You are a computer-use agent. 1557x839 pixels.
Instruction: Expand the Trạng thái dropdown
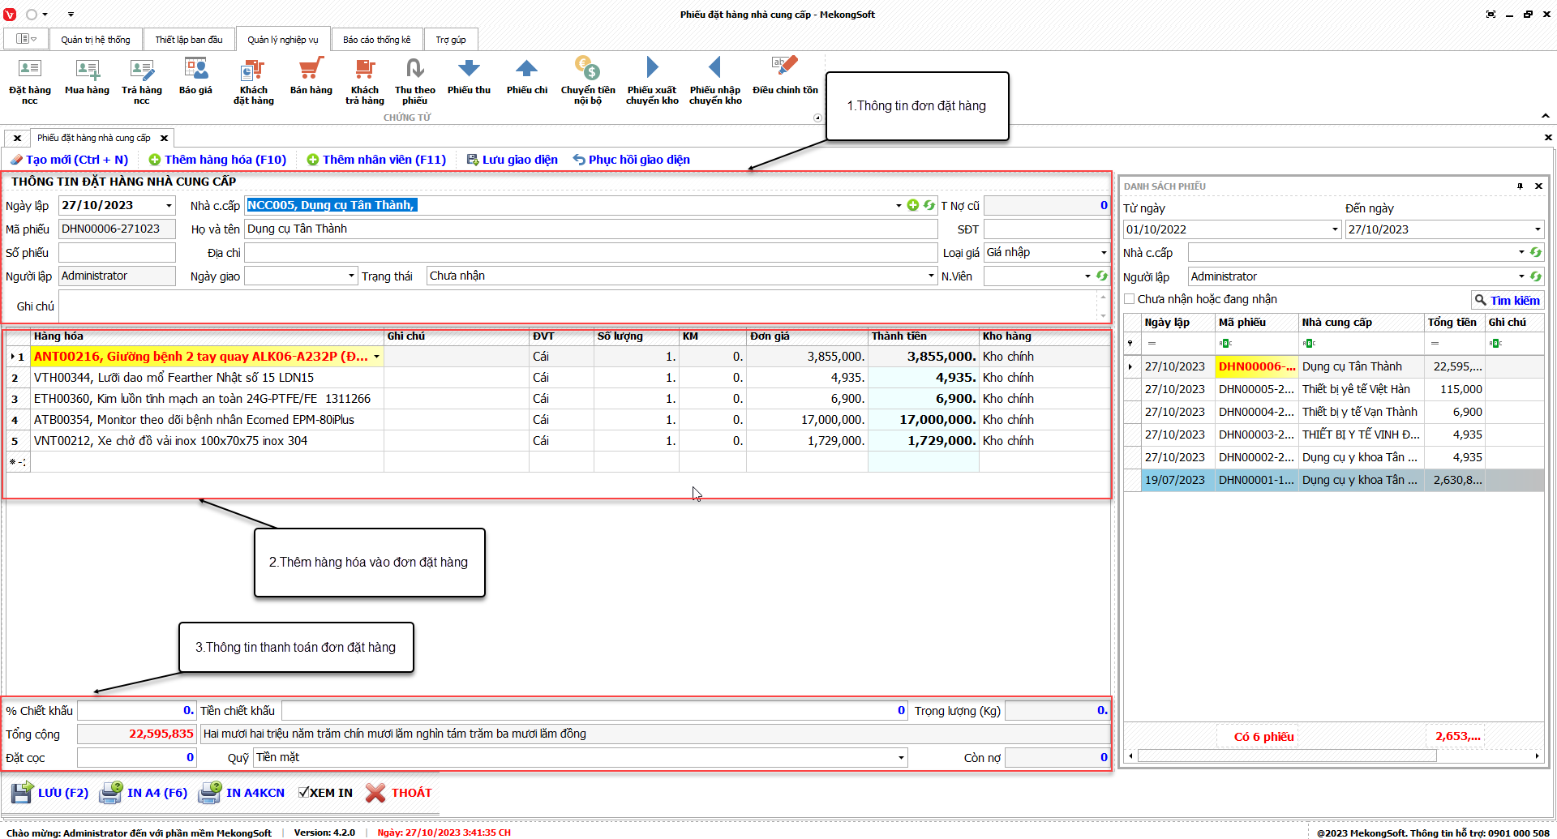[931, 276]
